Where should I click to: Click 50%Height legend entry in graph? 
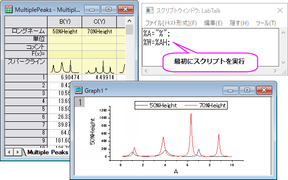(x=156, y=106)
